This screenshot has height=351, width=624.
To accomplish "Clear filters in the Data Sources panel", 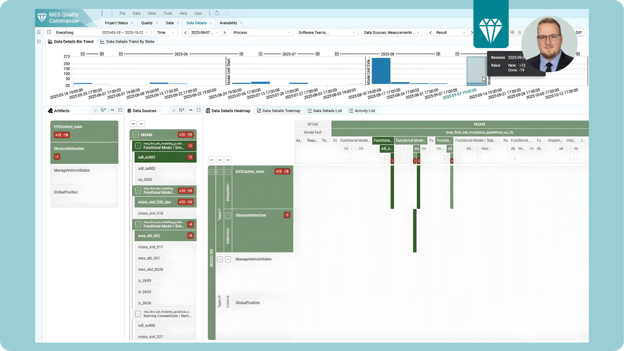I will pyautogui.click(x=173, y=110).
